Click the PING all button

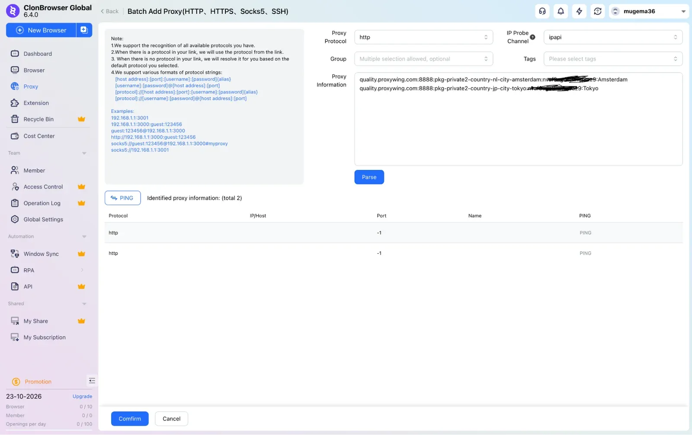pyautogui.click(x=122, y=198)
